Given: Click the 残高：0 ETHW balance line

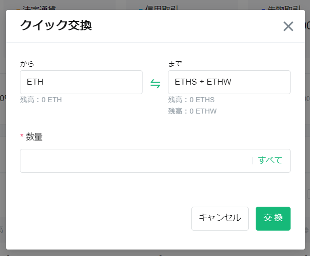Looking at the screenshot, I should pyautogui.click(x=192, y=111).
